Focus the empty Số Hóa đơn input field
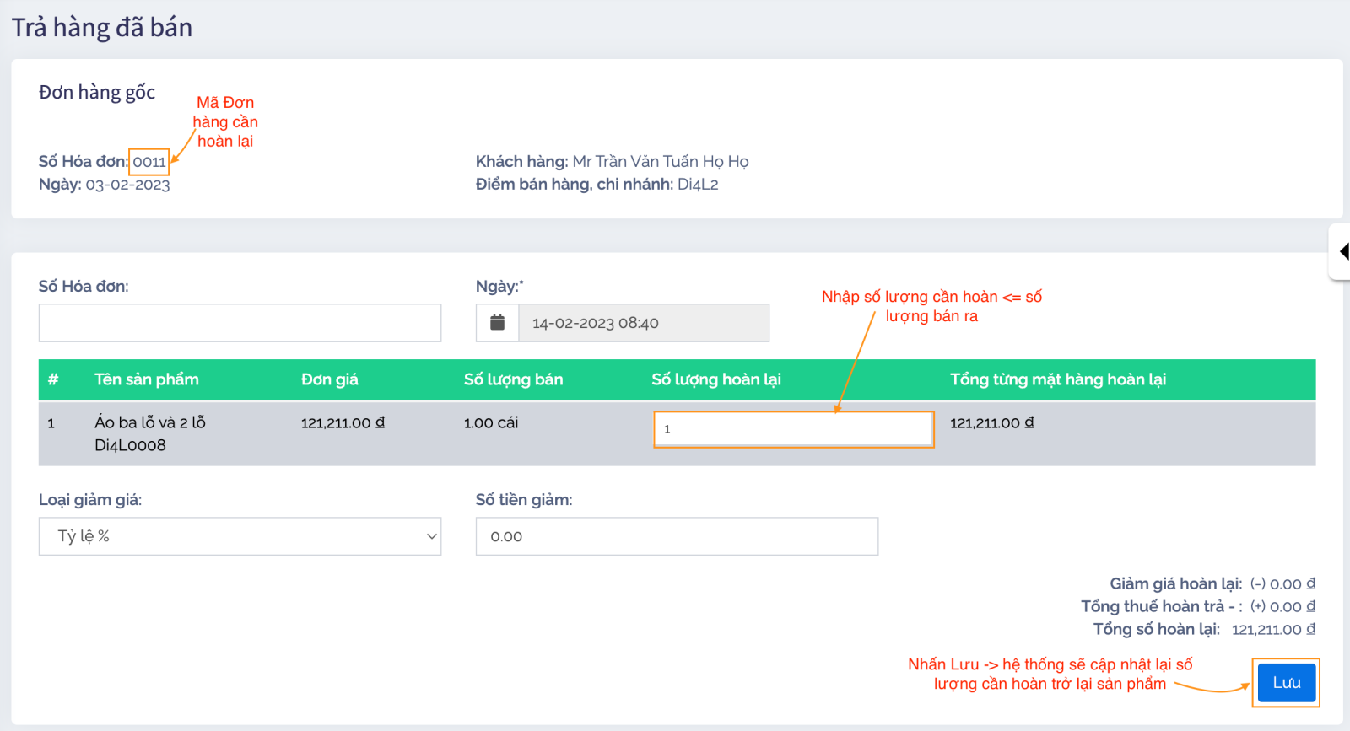 coord(240,323)
